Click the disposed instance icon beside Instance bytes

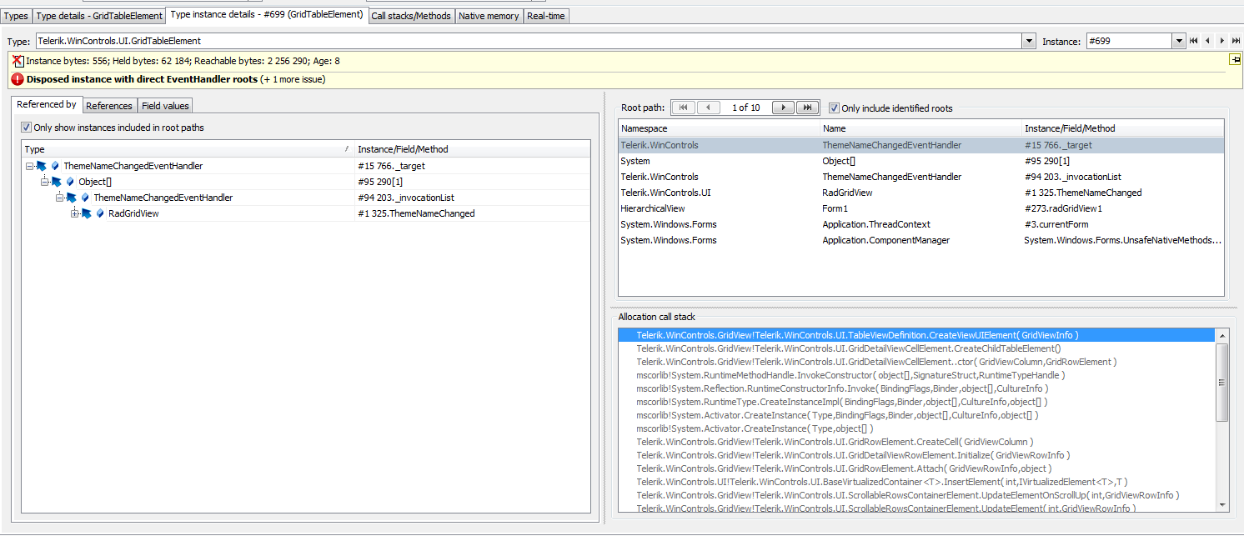(x=18, y=61)
